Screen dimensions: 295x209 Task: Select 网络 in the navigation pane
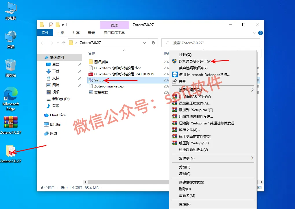click(x=50, y=134)
